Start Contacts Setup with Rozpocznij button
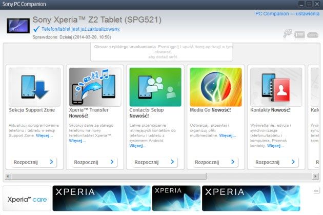Screen dimensions: 323x215 (x=154, y=162)
